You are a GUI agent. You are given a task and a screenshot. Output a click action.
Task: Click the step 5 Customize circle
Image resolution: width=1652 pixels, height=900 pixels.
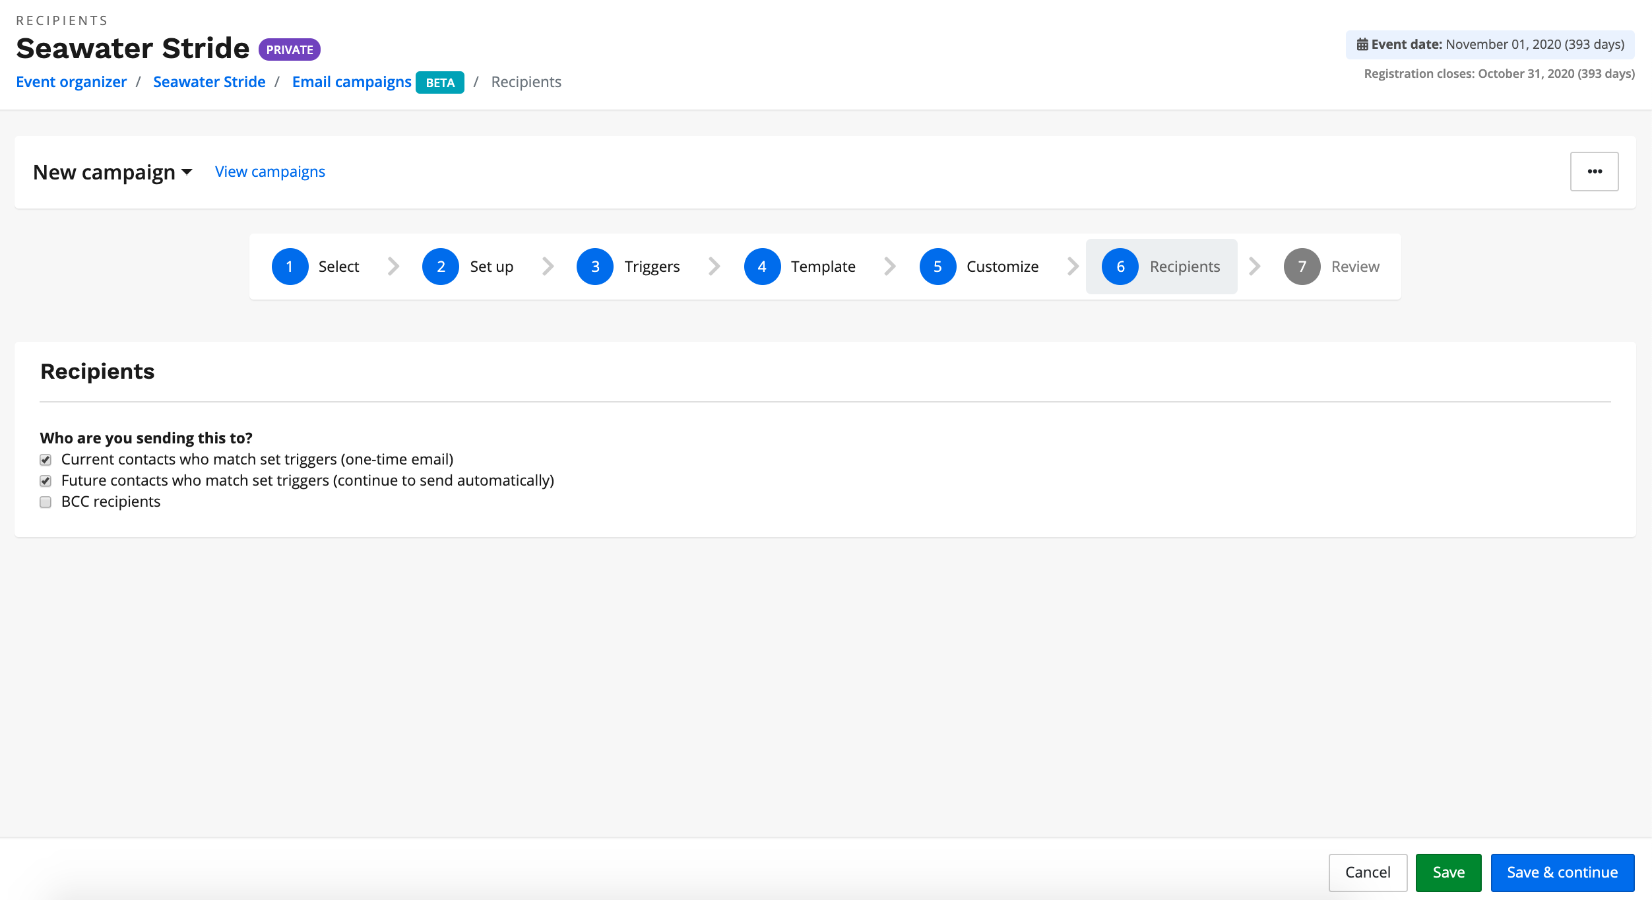(x=937, y=267)
